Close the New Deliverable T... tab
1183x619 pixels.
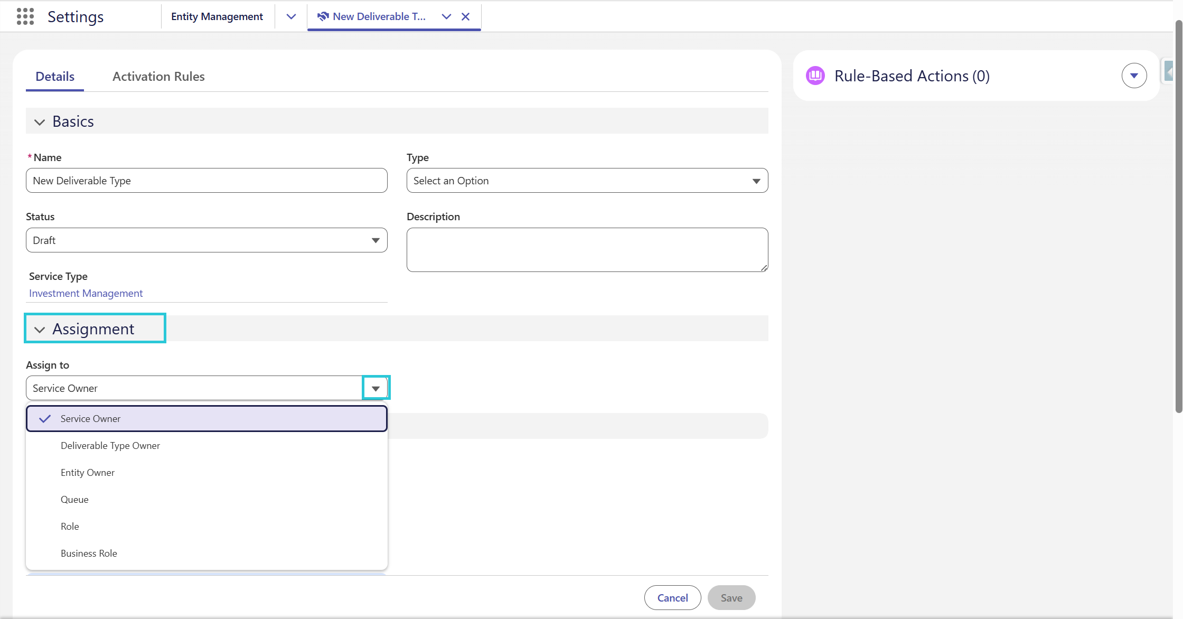click(465, 16)
